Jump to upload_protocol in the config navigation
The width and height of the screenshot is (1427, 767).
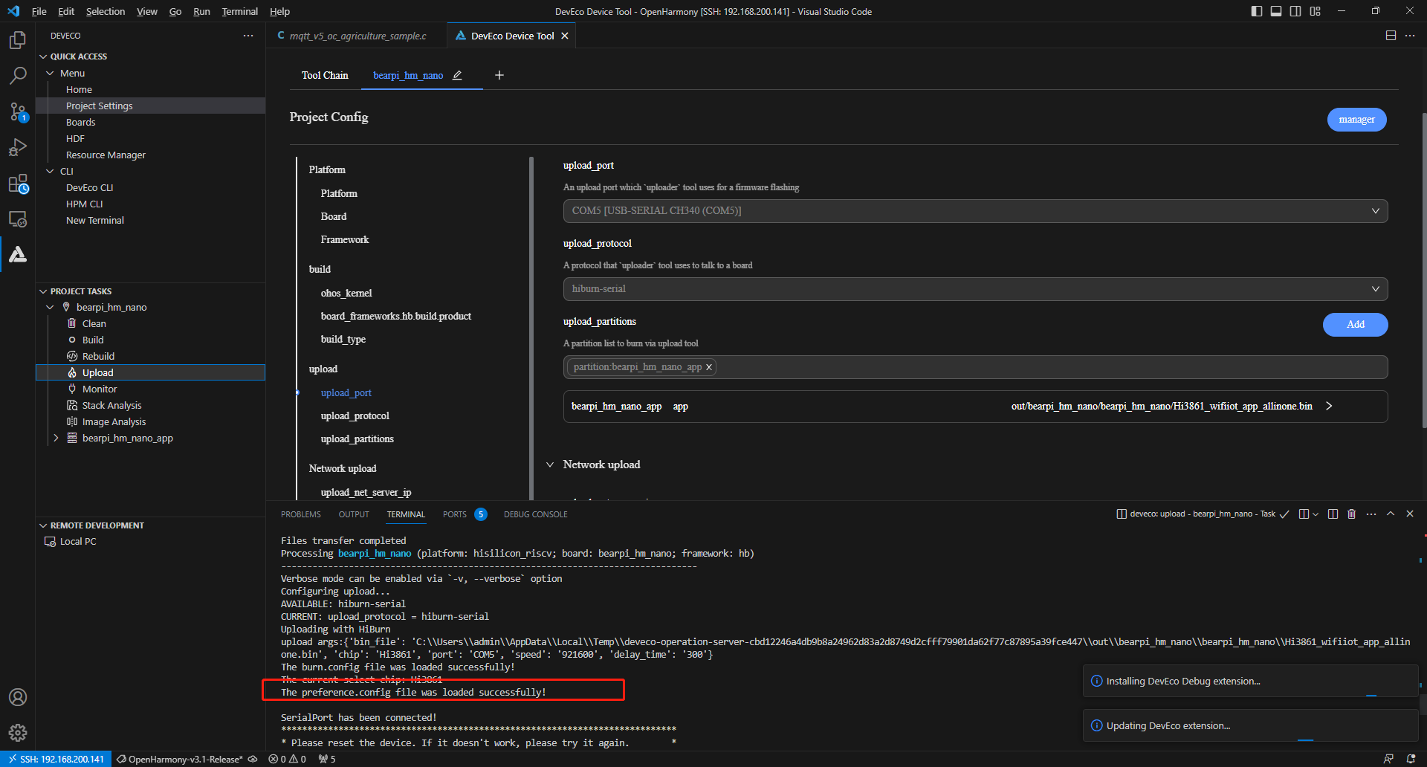pos(355,415)
